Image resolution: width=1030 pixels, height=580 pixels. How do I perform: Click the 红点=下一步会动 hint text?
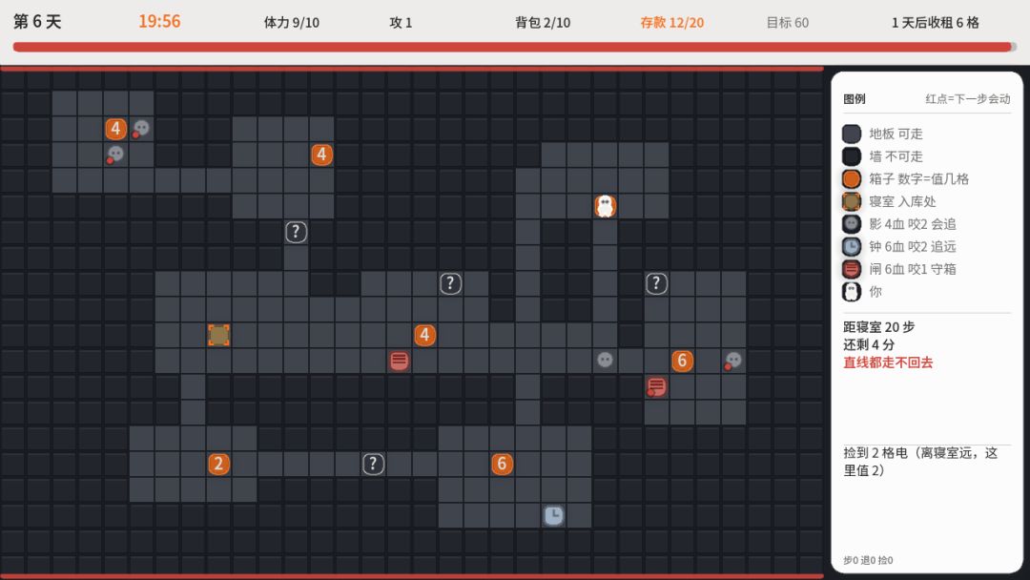968,99
